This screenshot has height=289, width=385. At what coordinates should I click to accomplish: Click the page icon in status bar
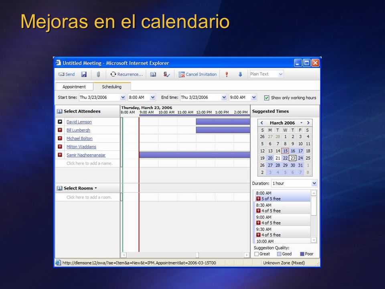58,263
